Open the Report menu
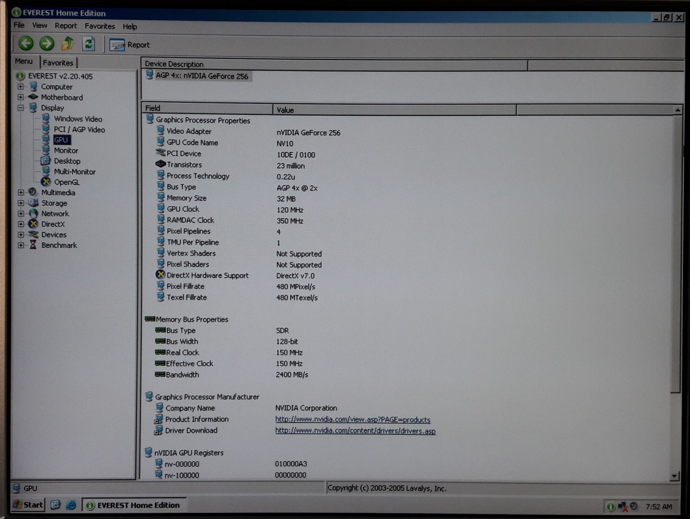 pyautogui.click(x=66, y=25)
